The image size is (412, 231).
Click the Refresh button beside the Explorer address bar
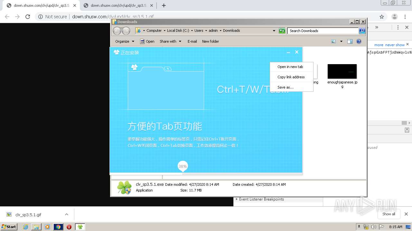282,31
